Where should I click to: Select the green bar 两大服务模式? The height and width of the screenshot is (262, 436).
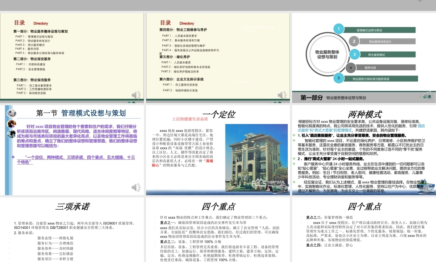click(x=388, y=55)
